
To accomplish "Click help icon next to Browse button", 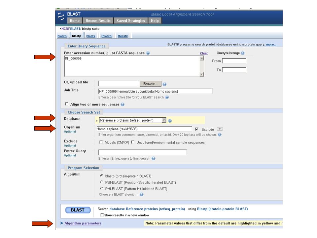I will point(164,84).
